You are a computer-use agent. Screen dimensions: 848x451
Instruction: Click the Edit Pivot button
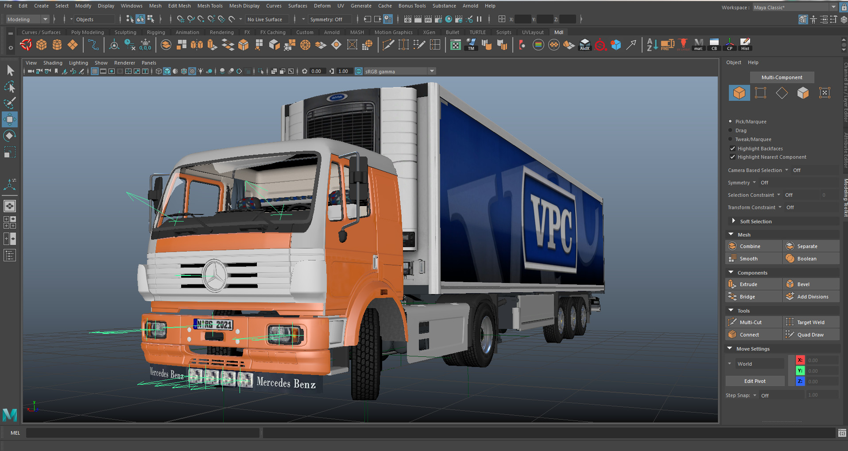tap(755, 381)
